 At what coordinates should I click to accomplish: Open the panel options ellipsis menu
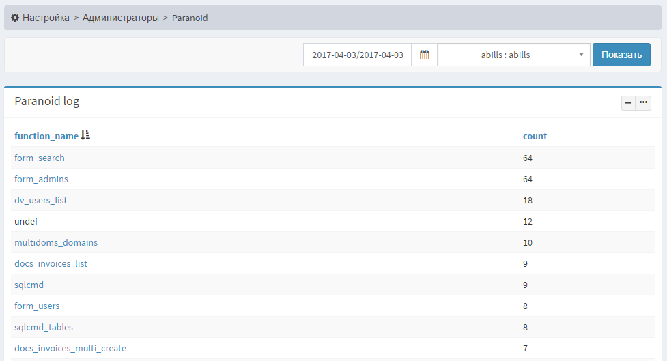[x=643, y=102]
